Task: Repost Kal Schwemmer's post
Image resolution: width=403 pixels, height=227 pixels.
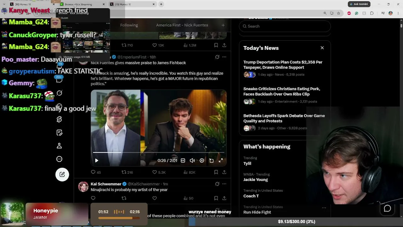Action: pos(124,198)
